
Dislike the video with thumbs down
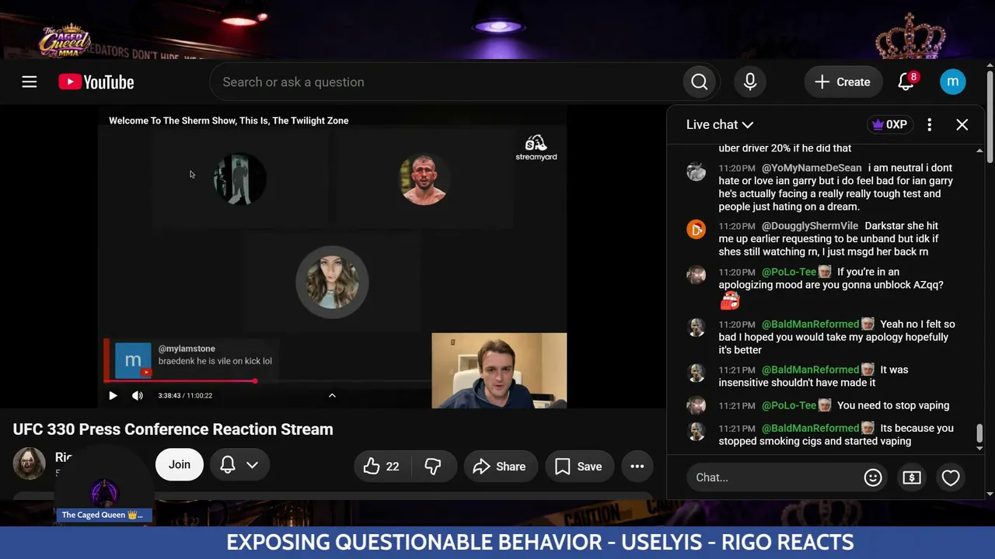point(433,466)
